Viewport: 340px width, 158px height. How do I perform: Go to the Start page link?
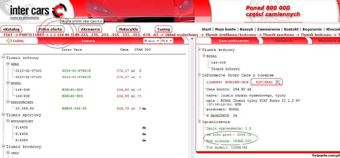206,29
